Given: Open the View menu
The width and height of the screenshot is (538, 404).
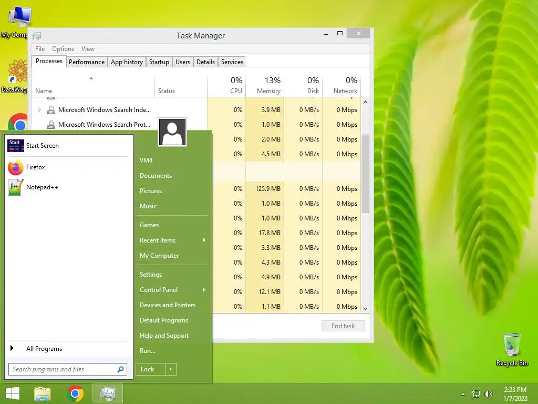Looking at the screenshot, I should [x=88, y=49].
